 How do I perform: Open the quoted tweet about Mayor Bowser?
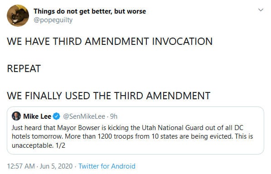[x=135, y=130]
